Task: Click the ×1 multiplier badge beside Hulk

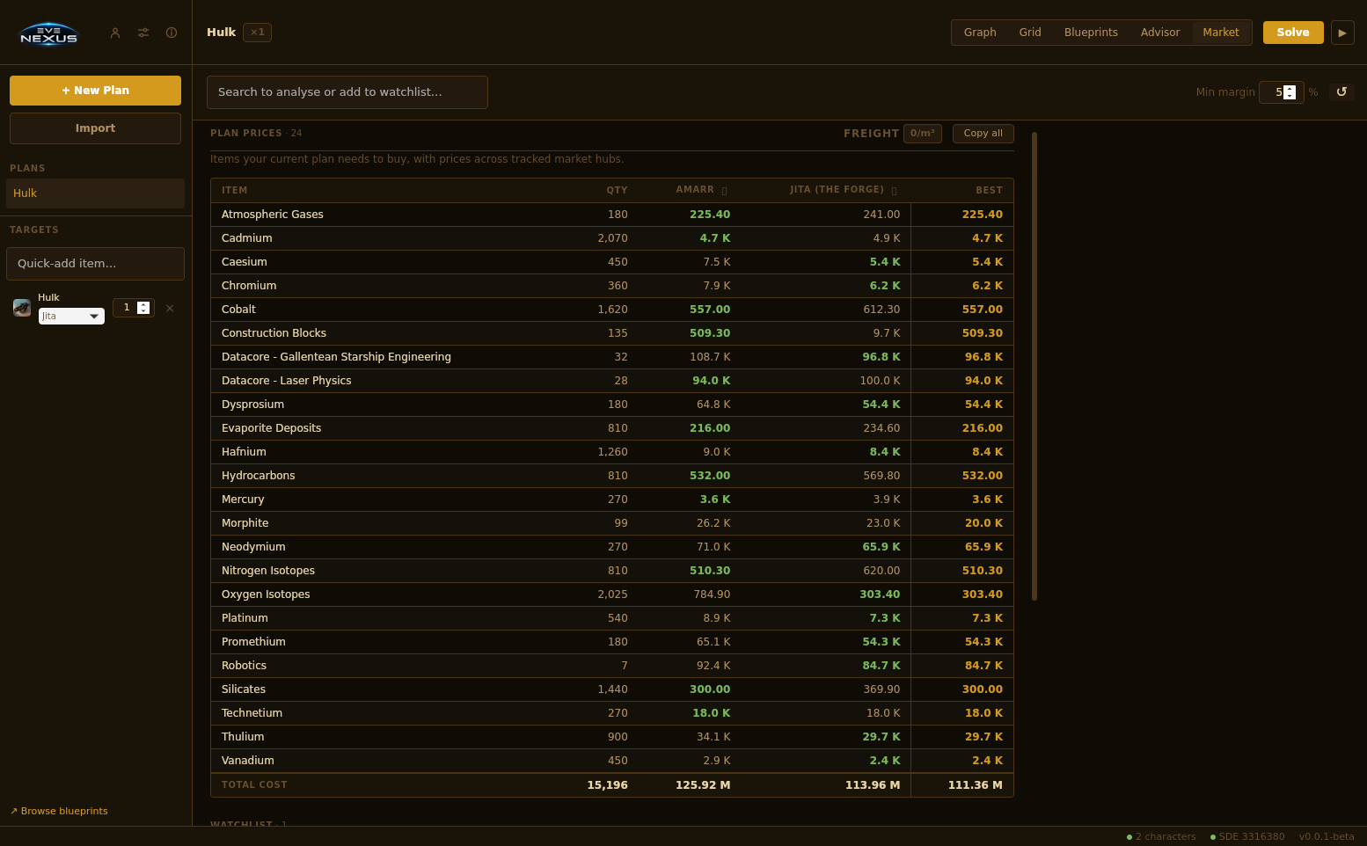Action: coord(257,33)
